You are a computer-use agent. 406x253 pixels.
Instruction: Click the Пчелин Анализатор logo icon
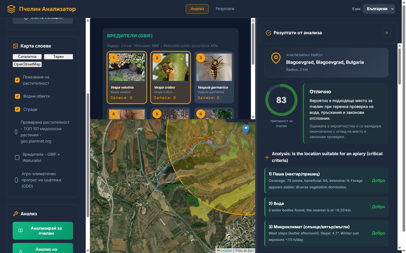11,9
